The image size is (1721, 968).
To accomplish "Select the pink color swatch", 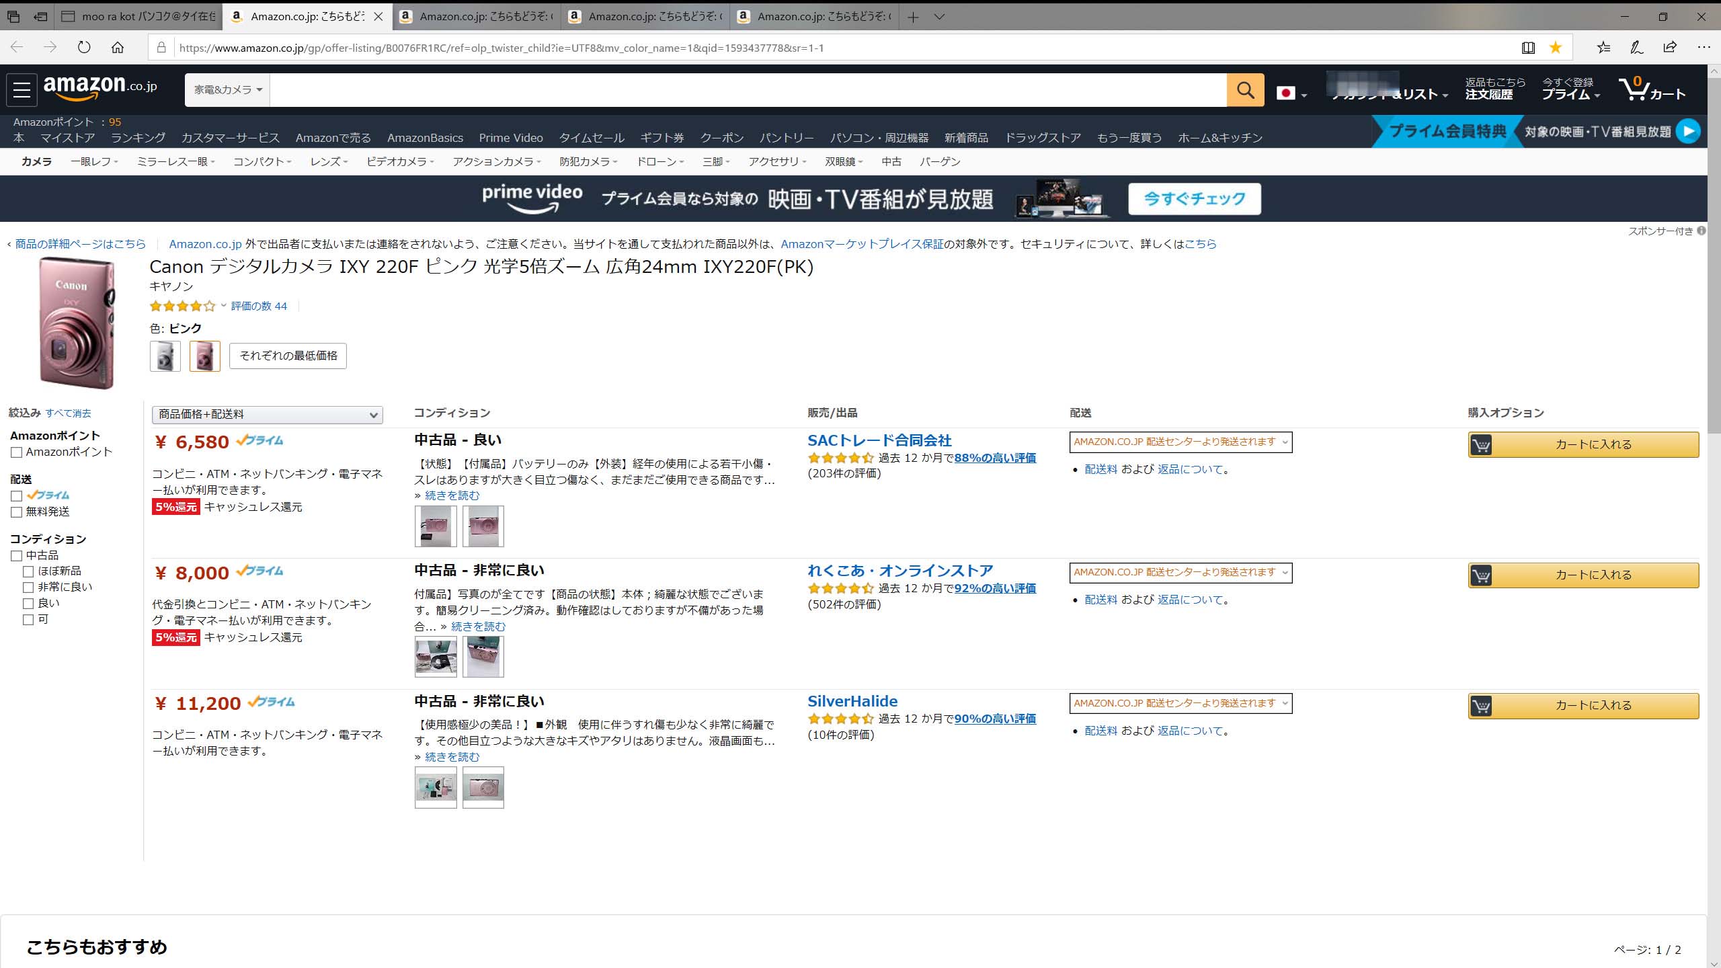I will [x=205, y=356].
